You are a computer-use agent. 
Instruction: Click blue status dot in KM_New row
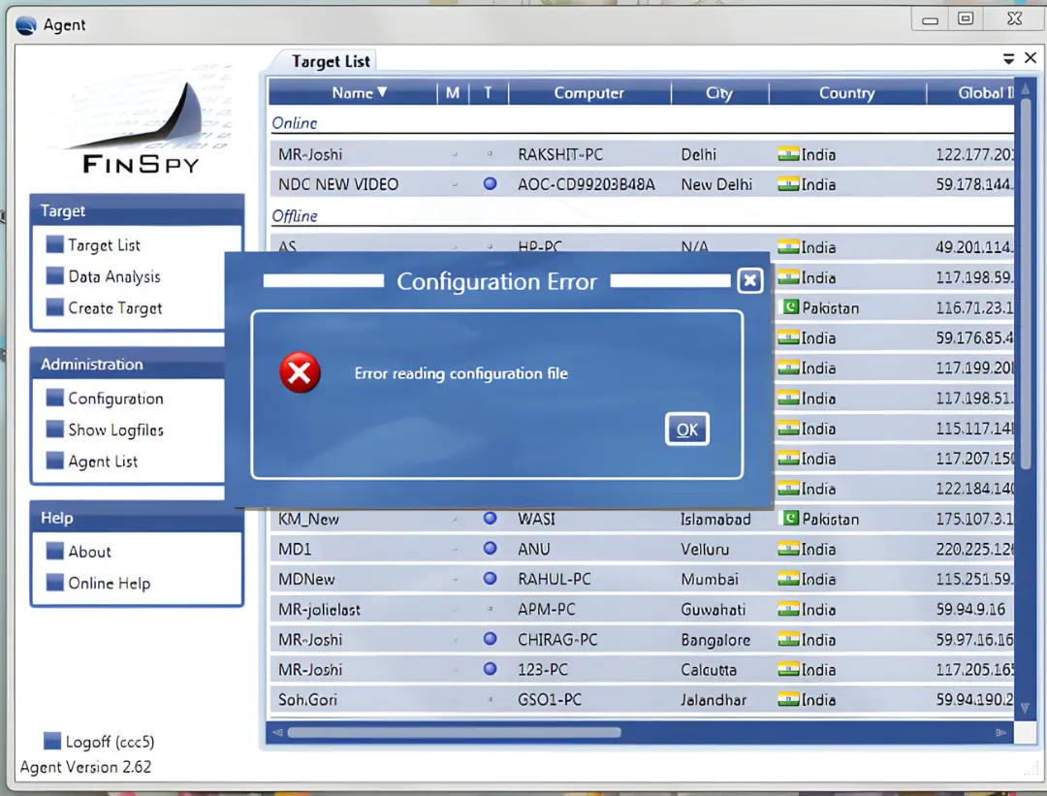(x=491, y=518)
